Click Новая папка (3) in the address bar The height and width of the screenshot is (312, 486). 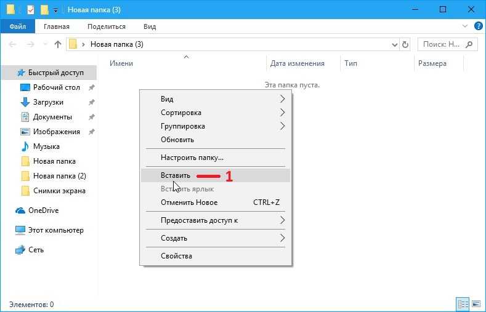tap(117, 44)
